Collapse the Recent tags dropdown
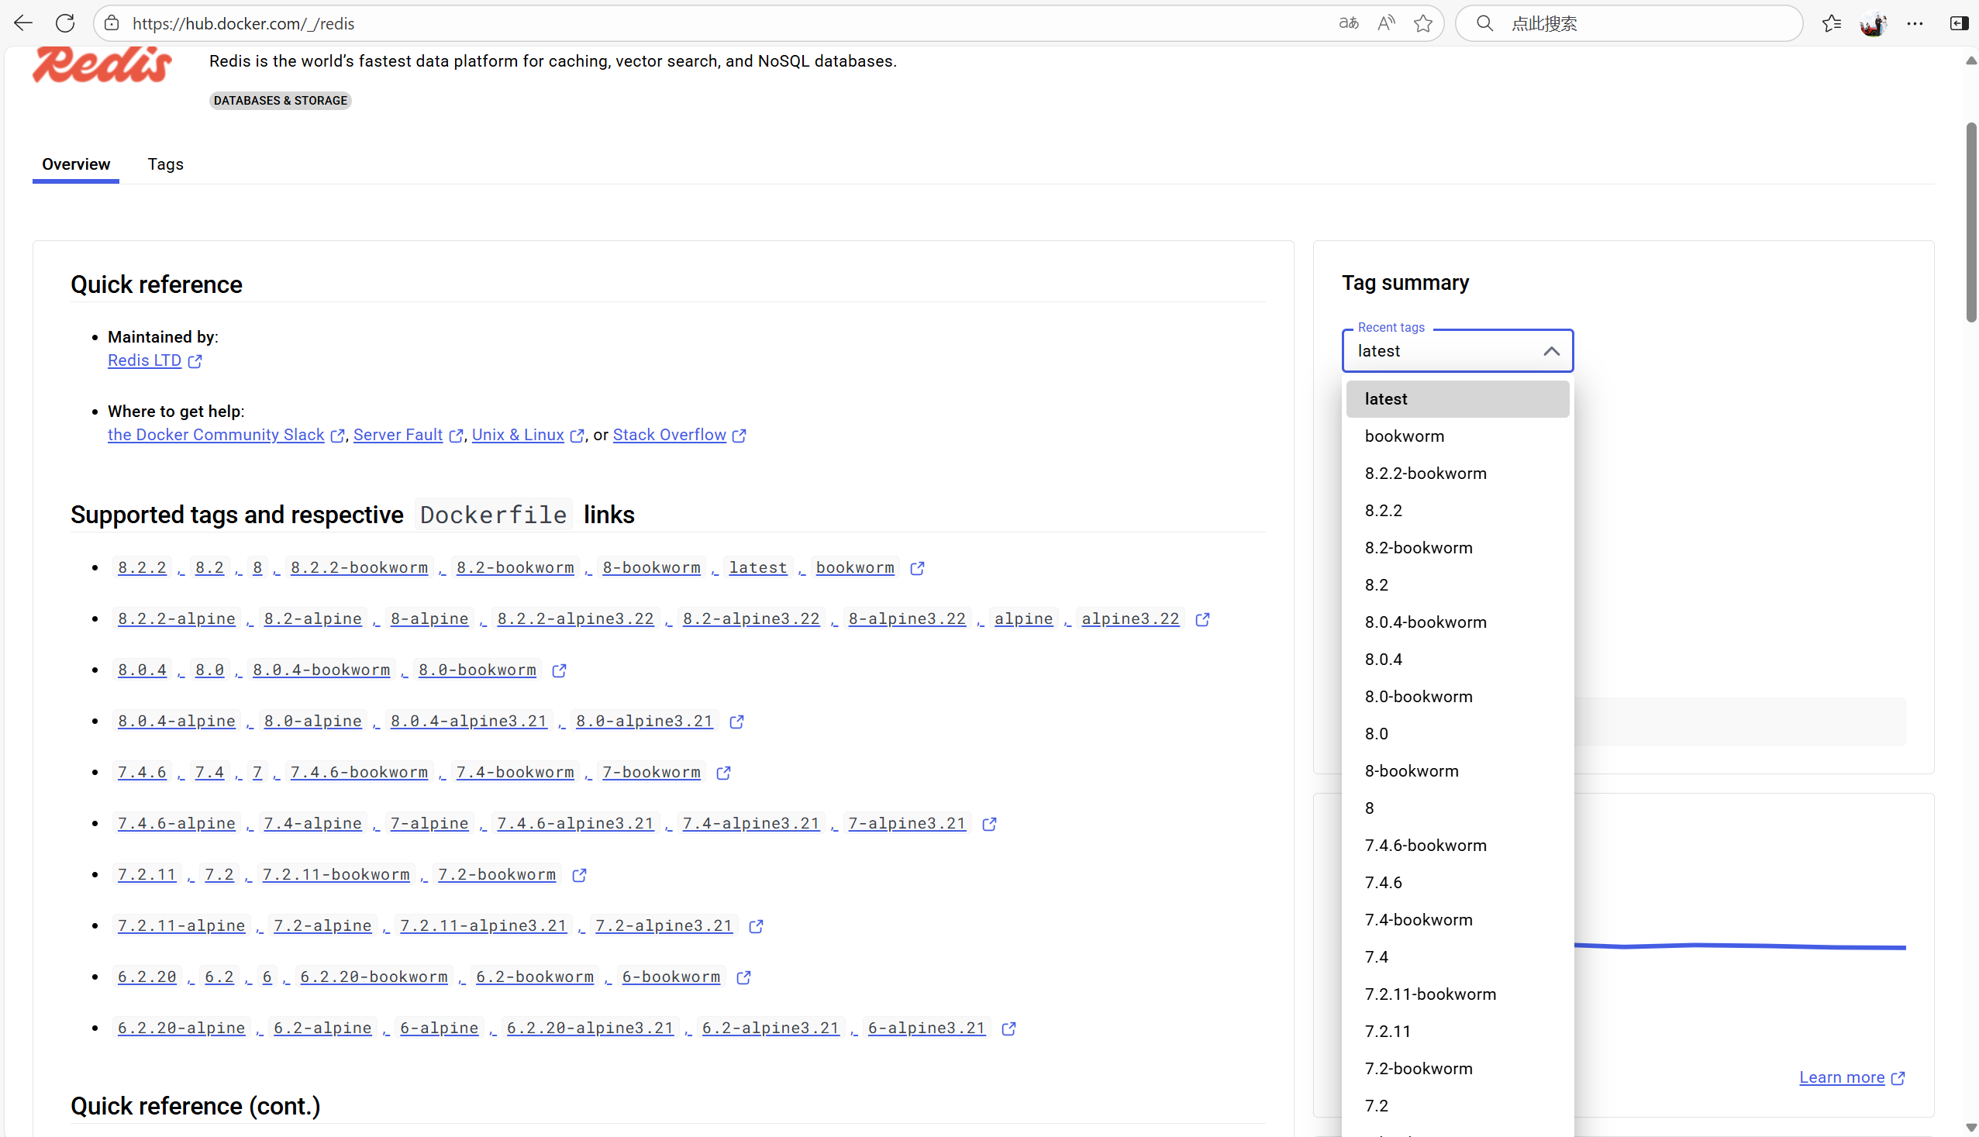 1551,351
